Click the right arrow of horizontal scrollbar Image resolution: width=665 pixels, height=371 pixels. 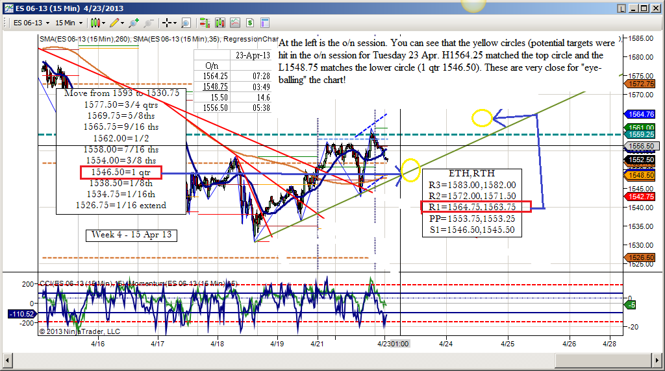(657, 361)
